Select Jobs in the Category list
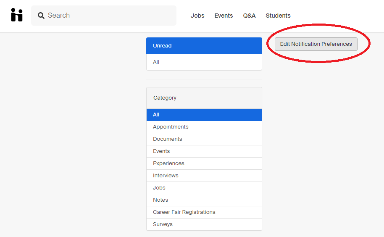Viewport: 384px width, 237px height. 204,188
